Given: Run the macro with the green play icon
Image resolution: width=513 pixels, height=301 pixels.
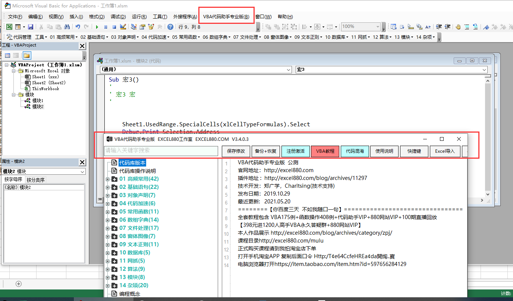Looking at the screenshot, I should (x=97, y=27).
